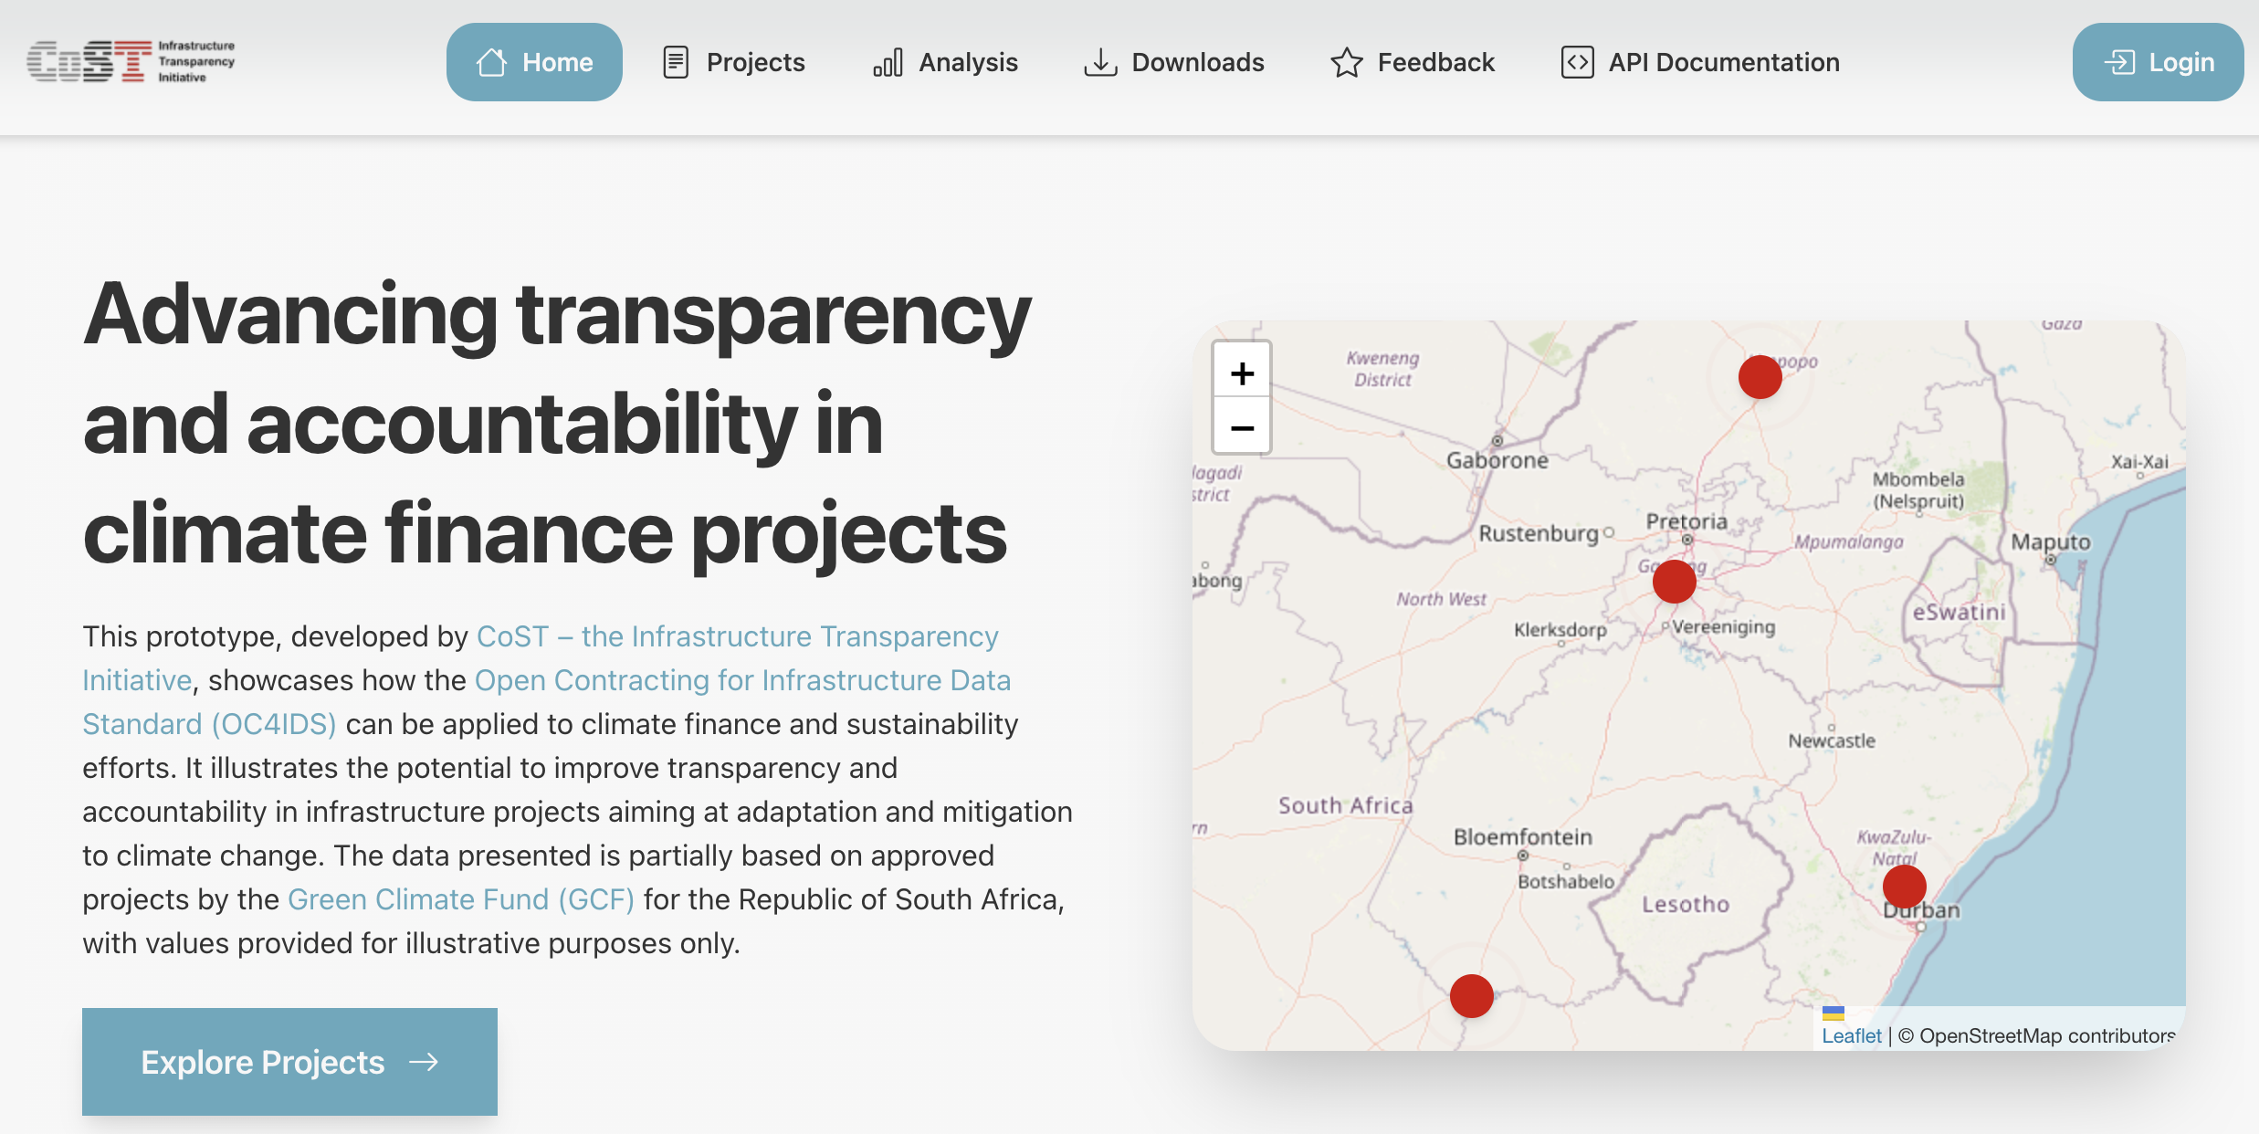Select the red marker south of Bloemfontein
2259x1134 pixels.
coord(1471,995)
